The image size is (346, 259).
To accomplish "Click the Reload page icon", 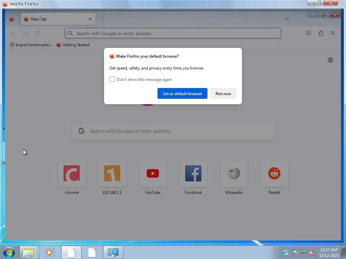I will pyautogui.click(x=38, y=33).
